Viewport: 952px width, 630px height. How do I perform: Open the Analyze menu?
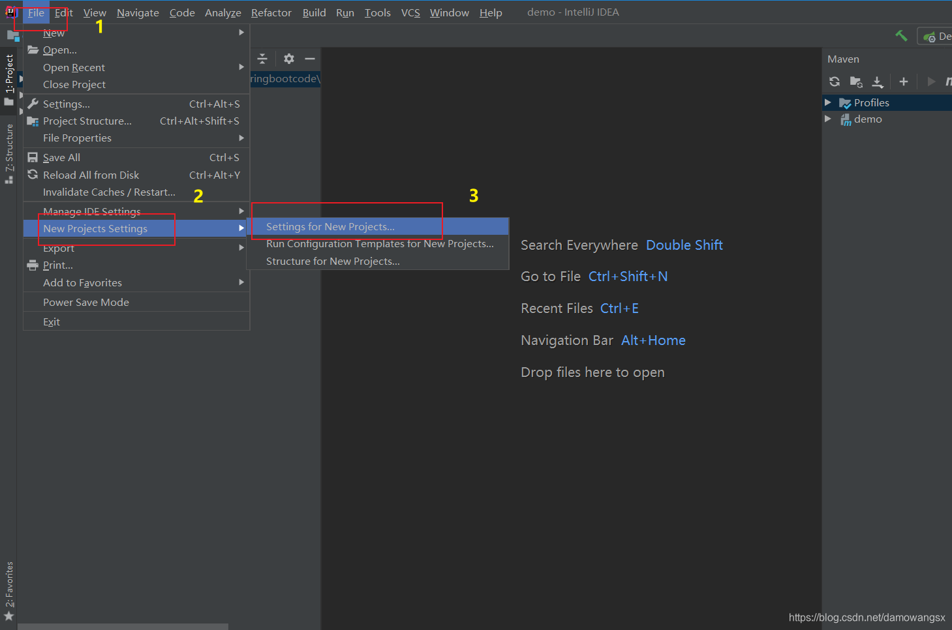point(223,12)
